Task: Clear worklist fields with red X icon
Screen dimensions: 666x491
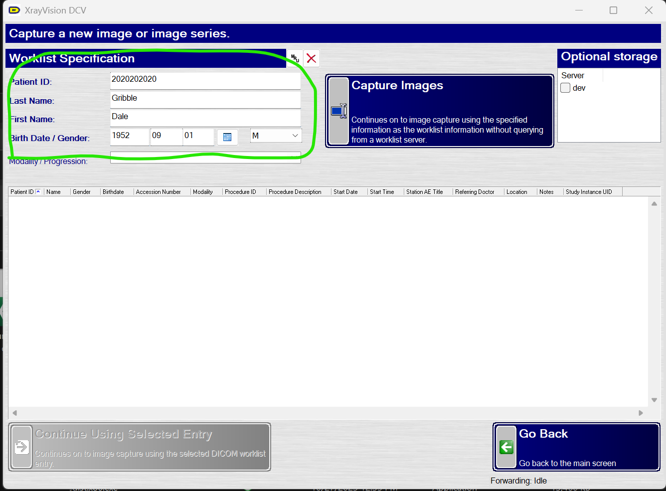Action: 312,58
